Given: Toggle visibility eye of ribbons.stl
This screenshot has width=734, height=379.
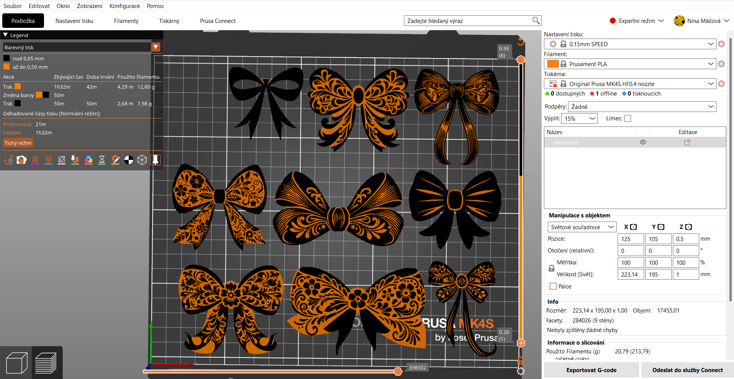Looking at the screenshot, I should click(x=643, y=142).
